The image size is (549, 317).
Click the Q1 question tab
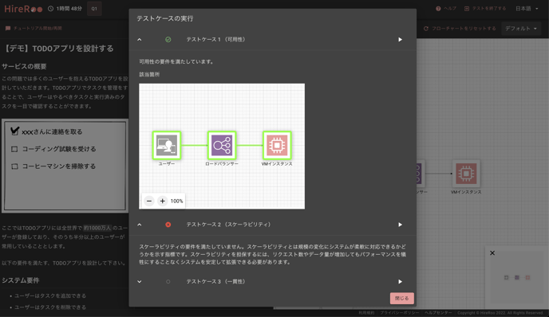[94, 9]
